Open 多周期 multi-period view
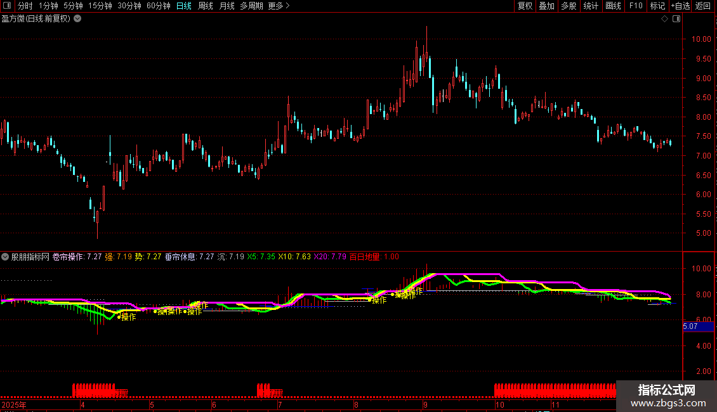 point(251,6)
